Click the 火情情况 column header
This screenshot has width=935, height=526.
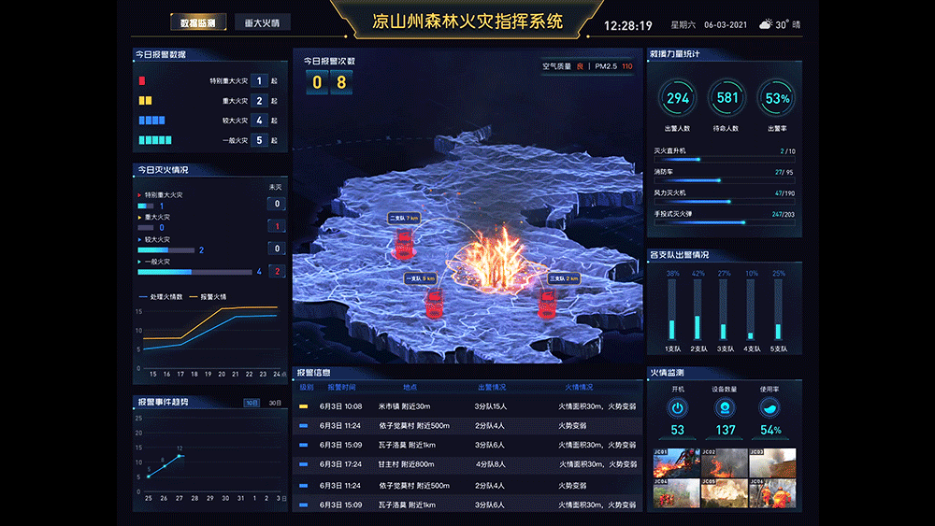click(x=579, y=387)
